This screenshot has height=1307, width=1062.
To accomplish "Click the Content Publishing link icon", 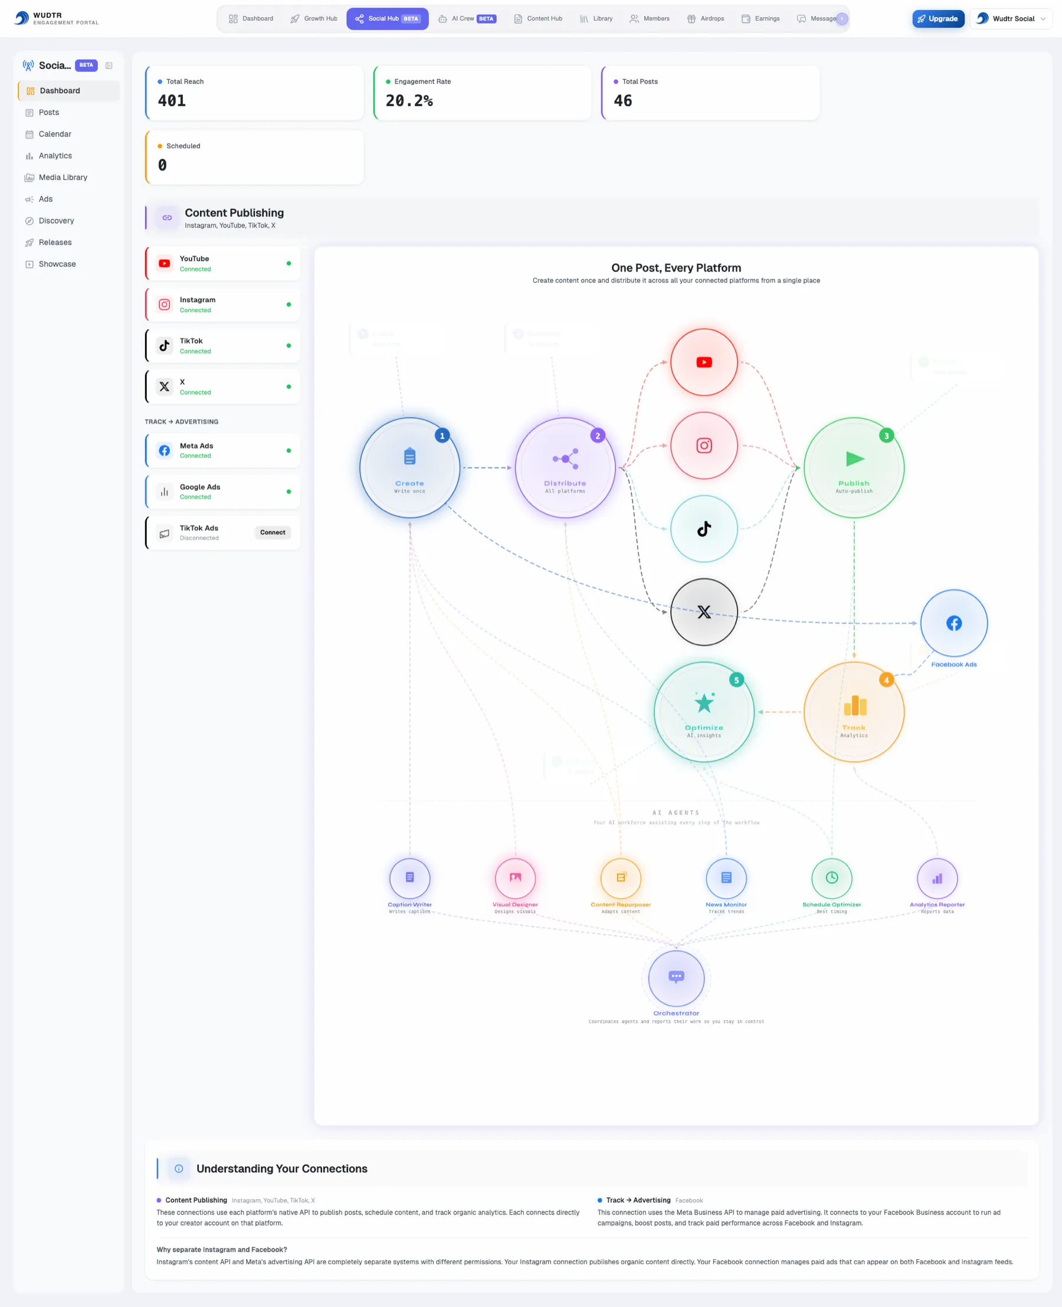I will (x=167, y=218).
